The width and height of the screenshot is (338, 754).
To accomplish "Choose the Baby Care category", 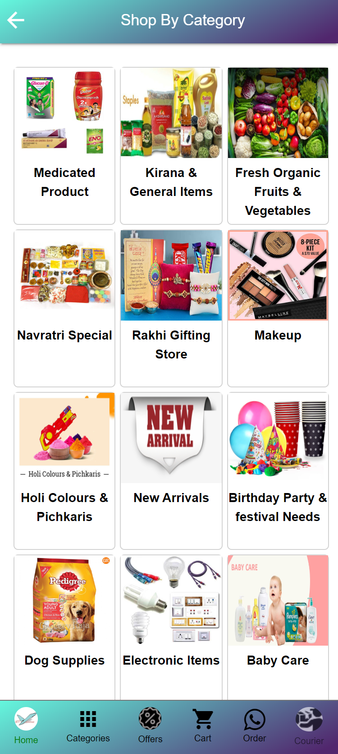I will [x=278, y=628].
